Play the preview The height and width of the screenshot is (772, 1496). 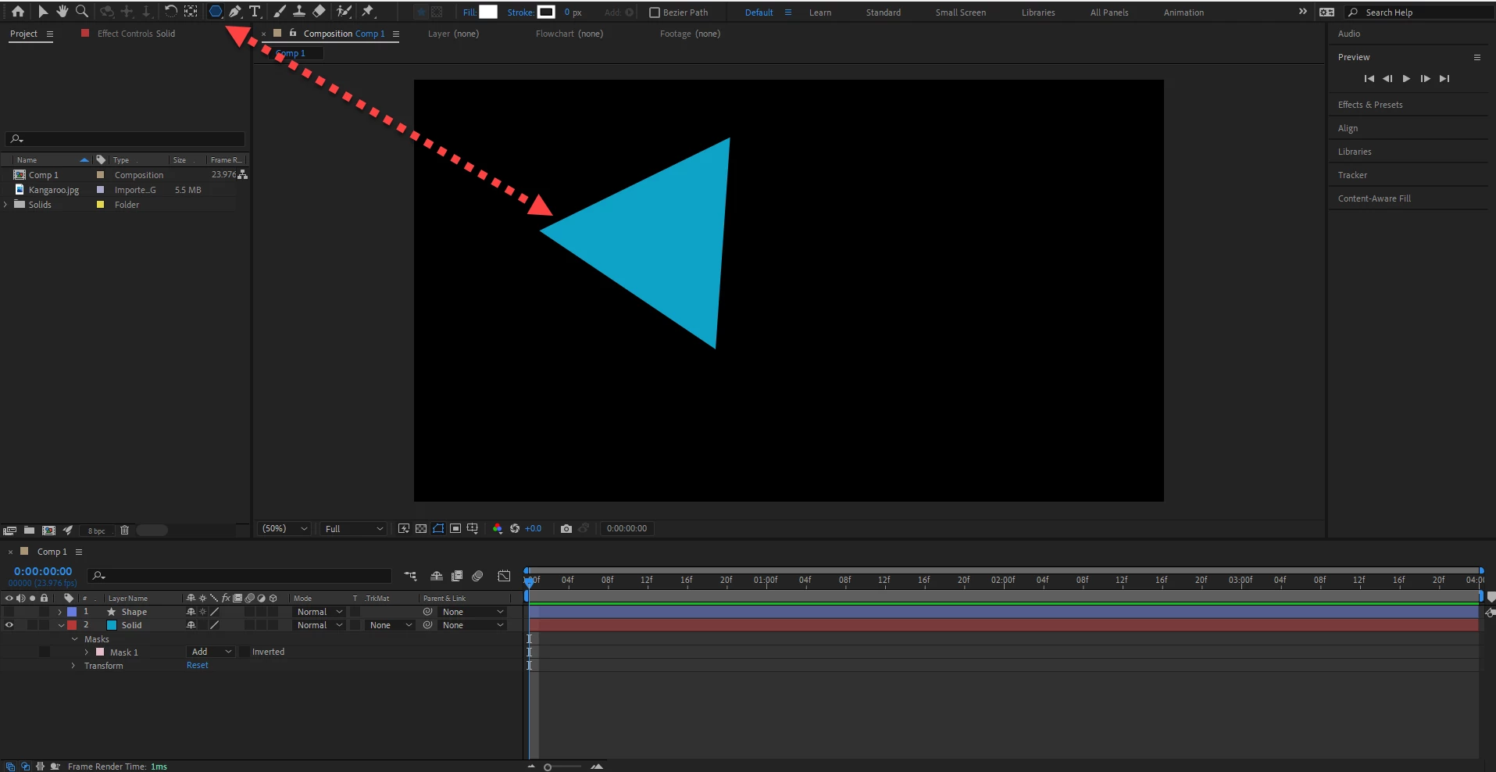pyautogui.click(x=1406, y=78)
